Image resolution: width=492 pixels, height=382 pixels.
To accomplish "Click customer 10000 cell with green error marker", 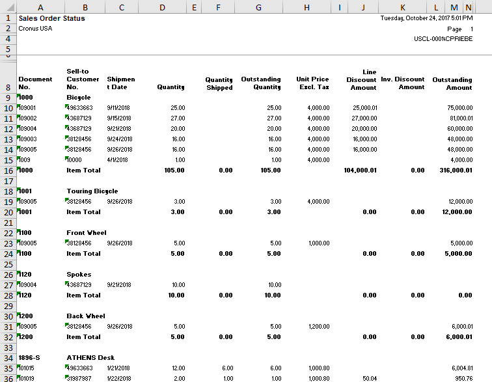I will [75, 160].
